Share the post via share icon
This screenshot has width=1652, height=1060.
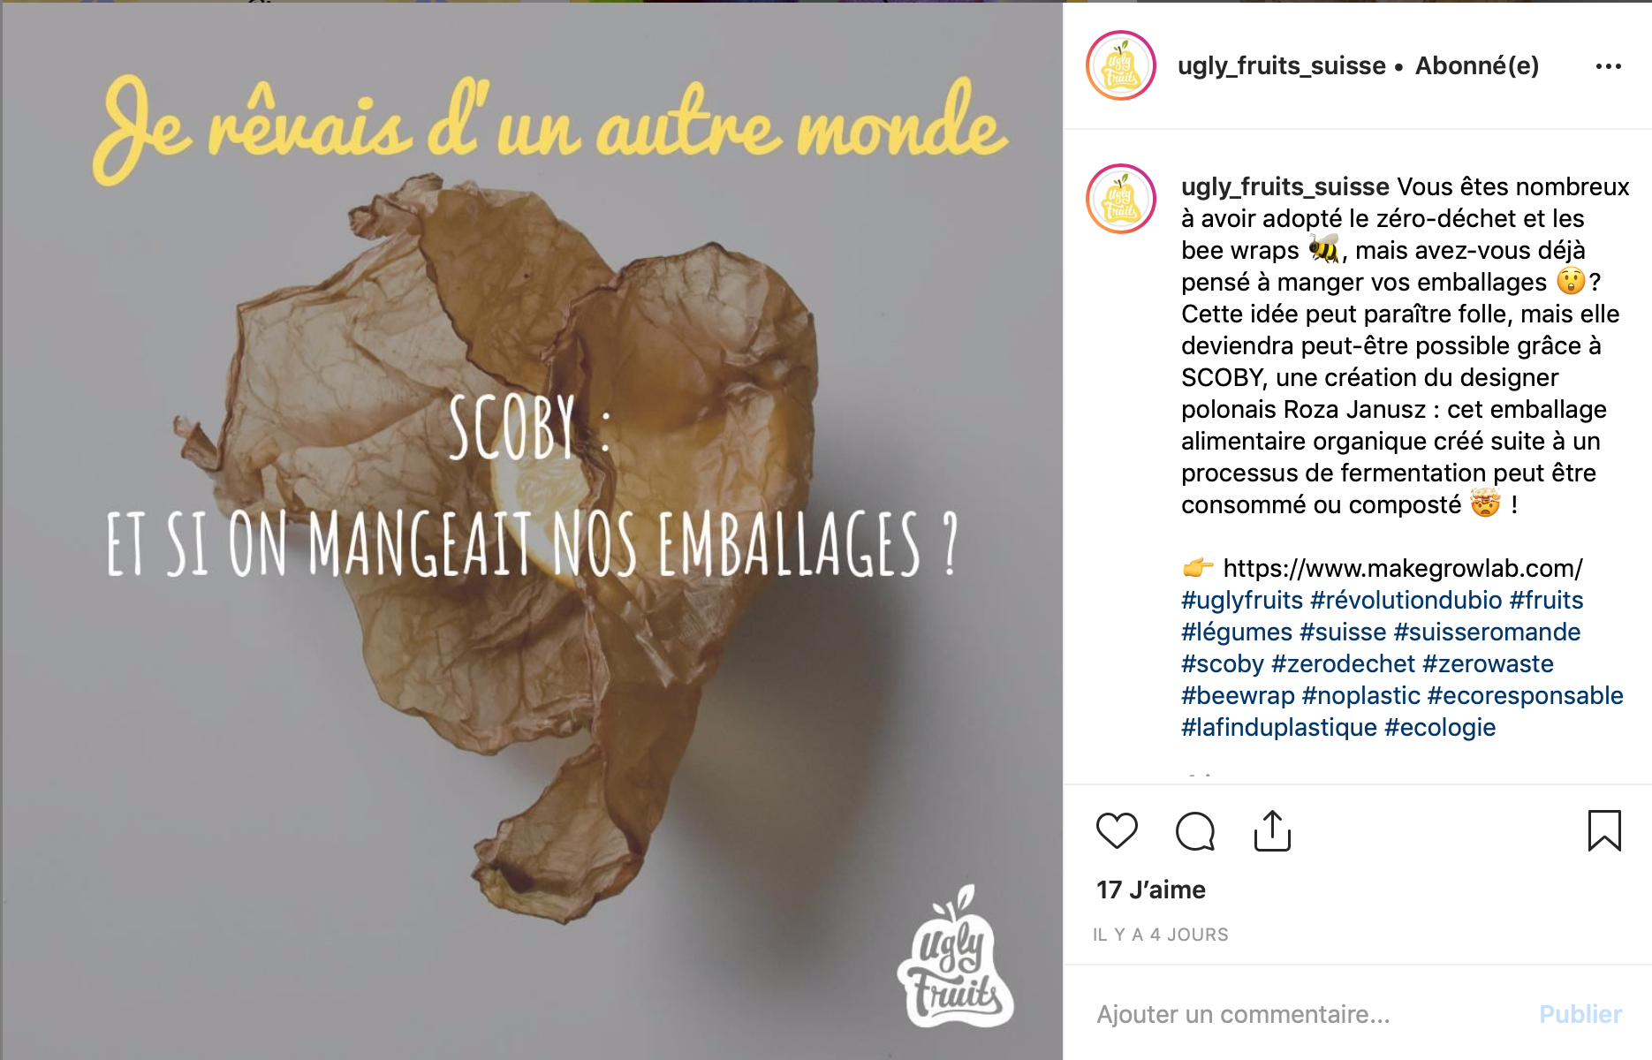[x=1272, y=831]
